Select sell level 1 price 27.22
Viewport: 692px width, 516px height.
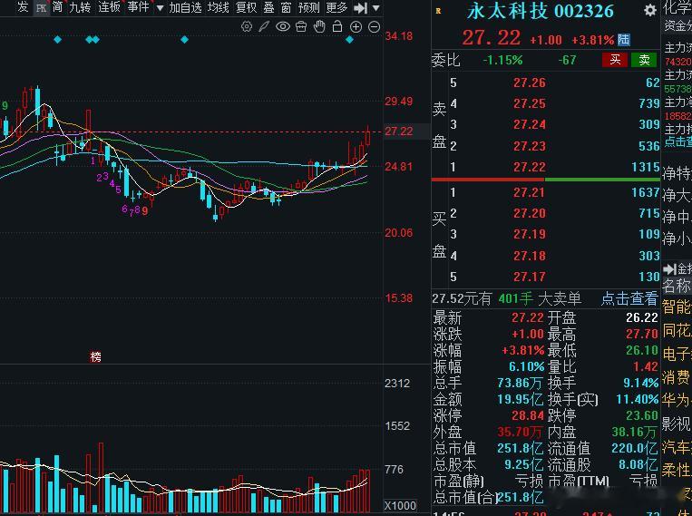pyautogui.click(x=529, y=167)
